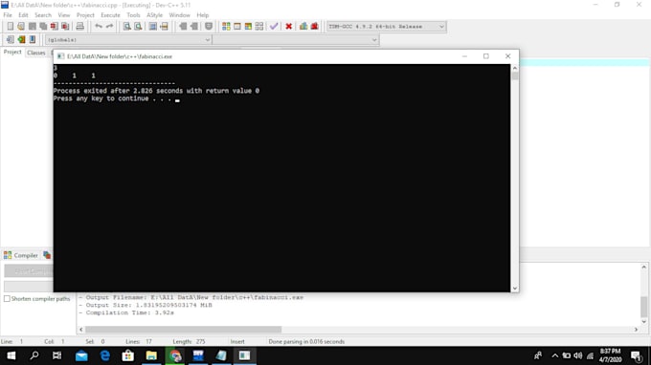Click the Save file toolbar icon
Image resolution: width=651 pixels, height=365 pixels.
point(32,26)
